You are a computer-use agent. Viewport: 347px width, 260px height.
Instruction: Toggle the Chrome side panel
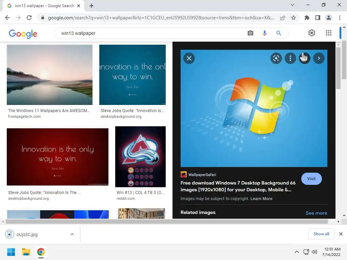(x=318, y=18)
